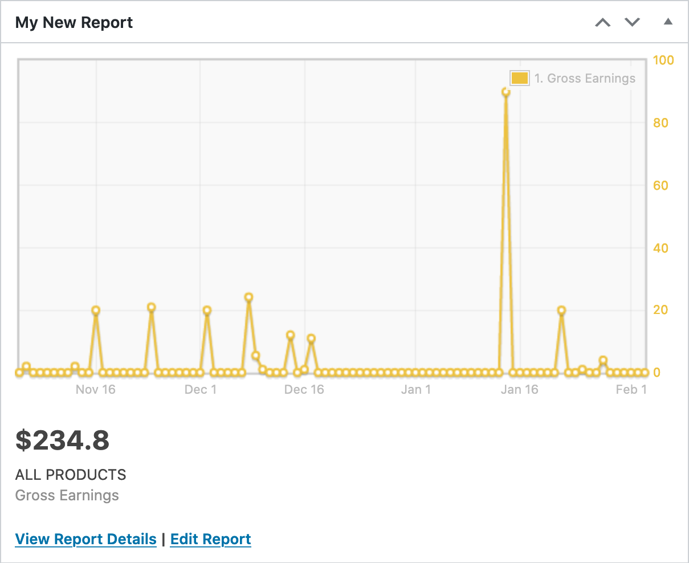Screen dimensions: 689x563
Task: Click the data peak just after Dec 16
Action: [311, 338]
